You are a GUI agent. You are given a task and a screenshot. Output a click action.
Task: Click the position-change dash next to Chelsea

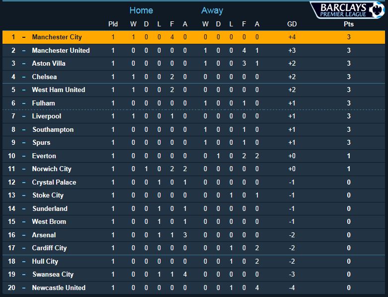tap(23, 77)
